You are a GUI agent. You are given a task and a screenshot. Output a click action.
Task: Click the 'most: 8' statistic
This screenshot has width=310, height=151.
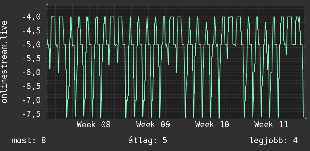(x=29, y=140)
